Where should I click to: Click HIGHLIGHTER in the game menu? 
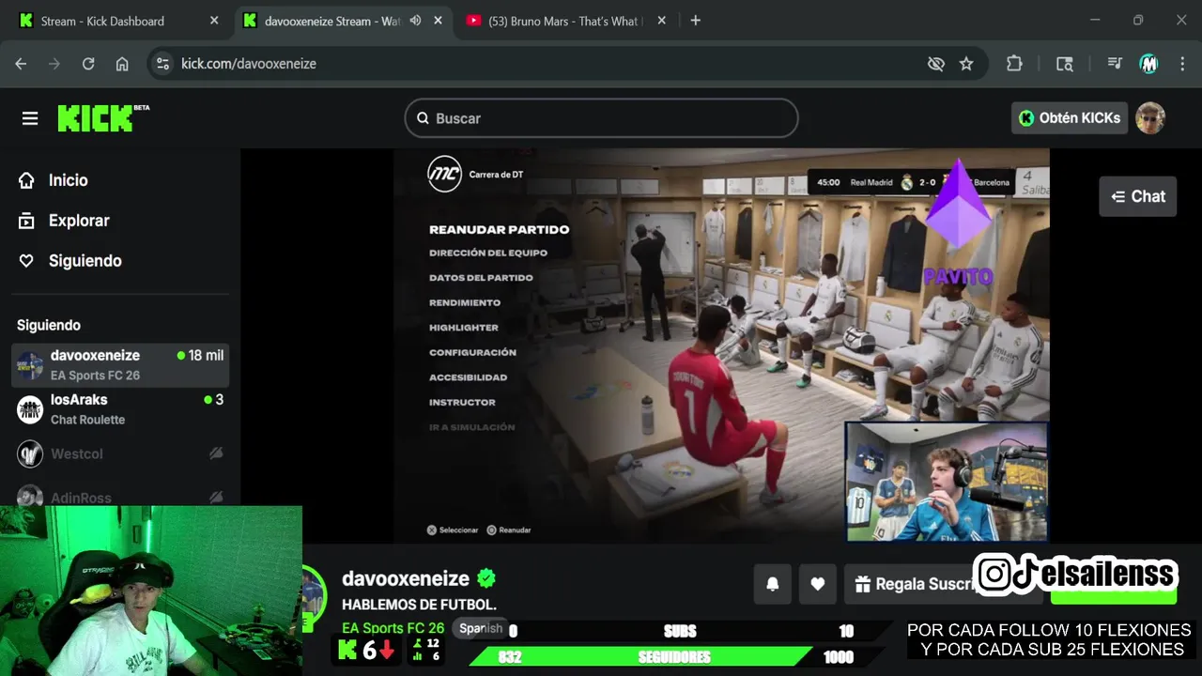click(x=464, y=328)
